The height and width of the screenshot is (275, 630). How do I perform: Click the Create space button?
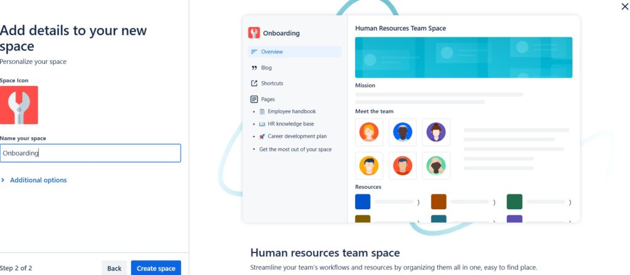[x=156, y=268]
